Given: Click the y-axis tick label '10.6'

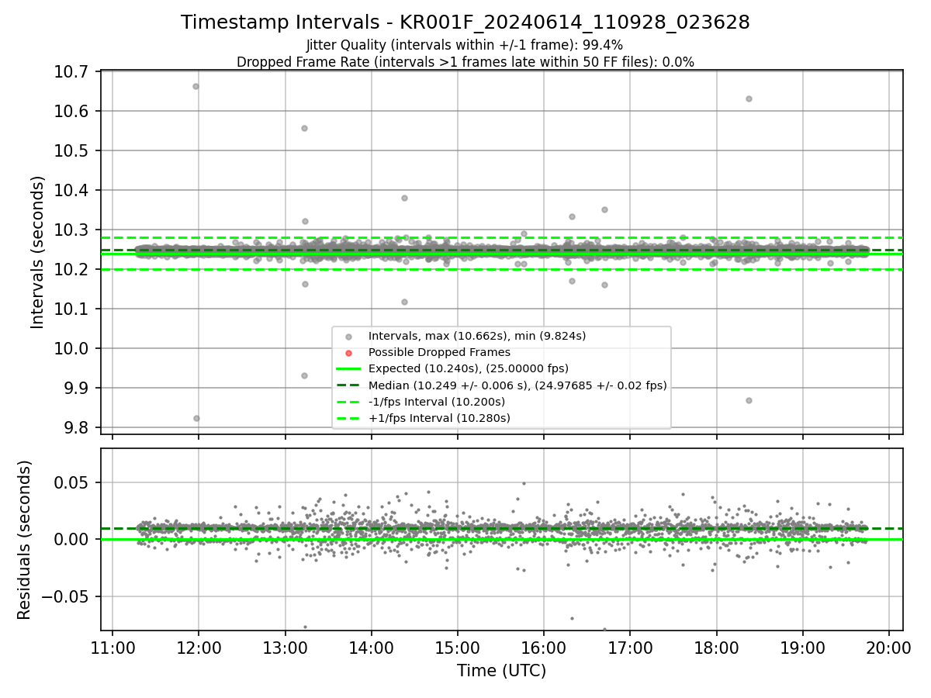Looking at the screenshot, I should (73, 111).
